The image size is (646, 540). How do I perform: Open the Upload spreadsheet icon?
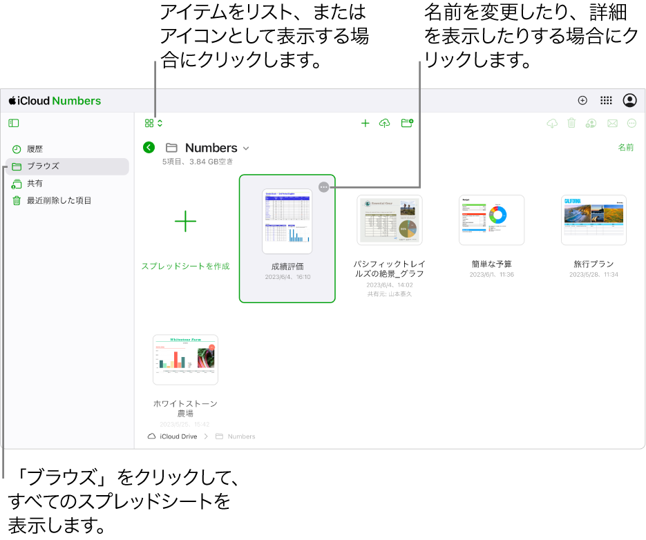384,123
